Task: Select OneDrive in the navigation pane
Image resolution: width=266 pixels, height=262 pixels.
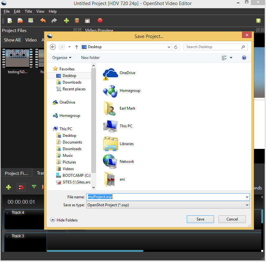Action: [64, 102]
